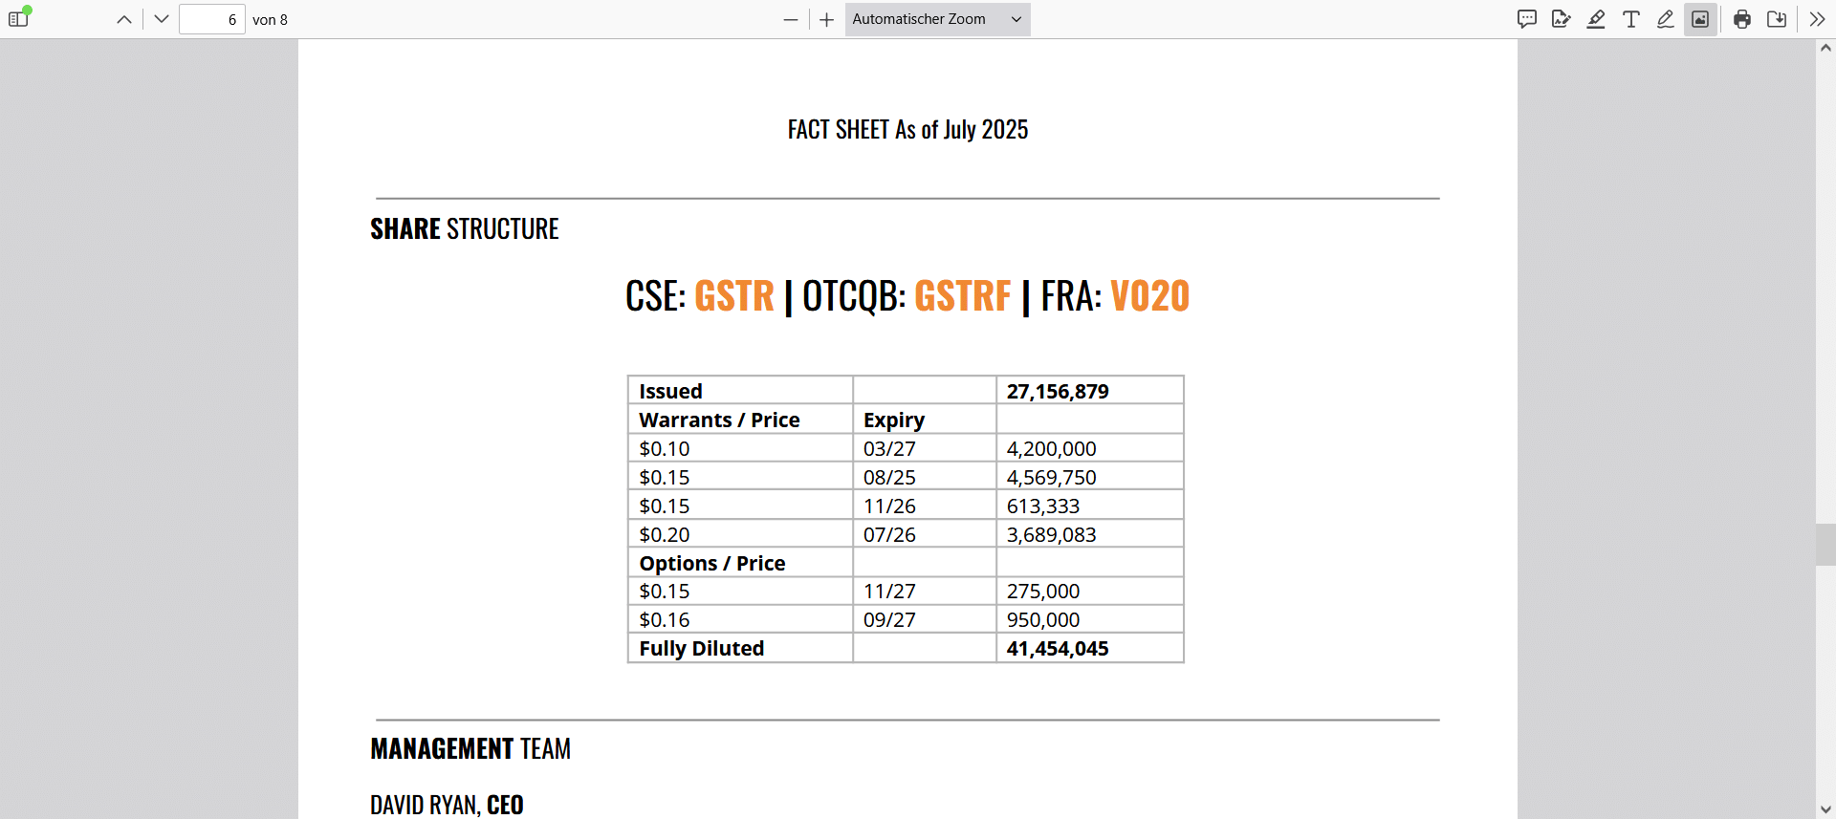Open the Automatischer Zoom dropdown

[x=937, y=19]
